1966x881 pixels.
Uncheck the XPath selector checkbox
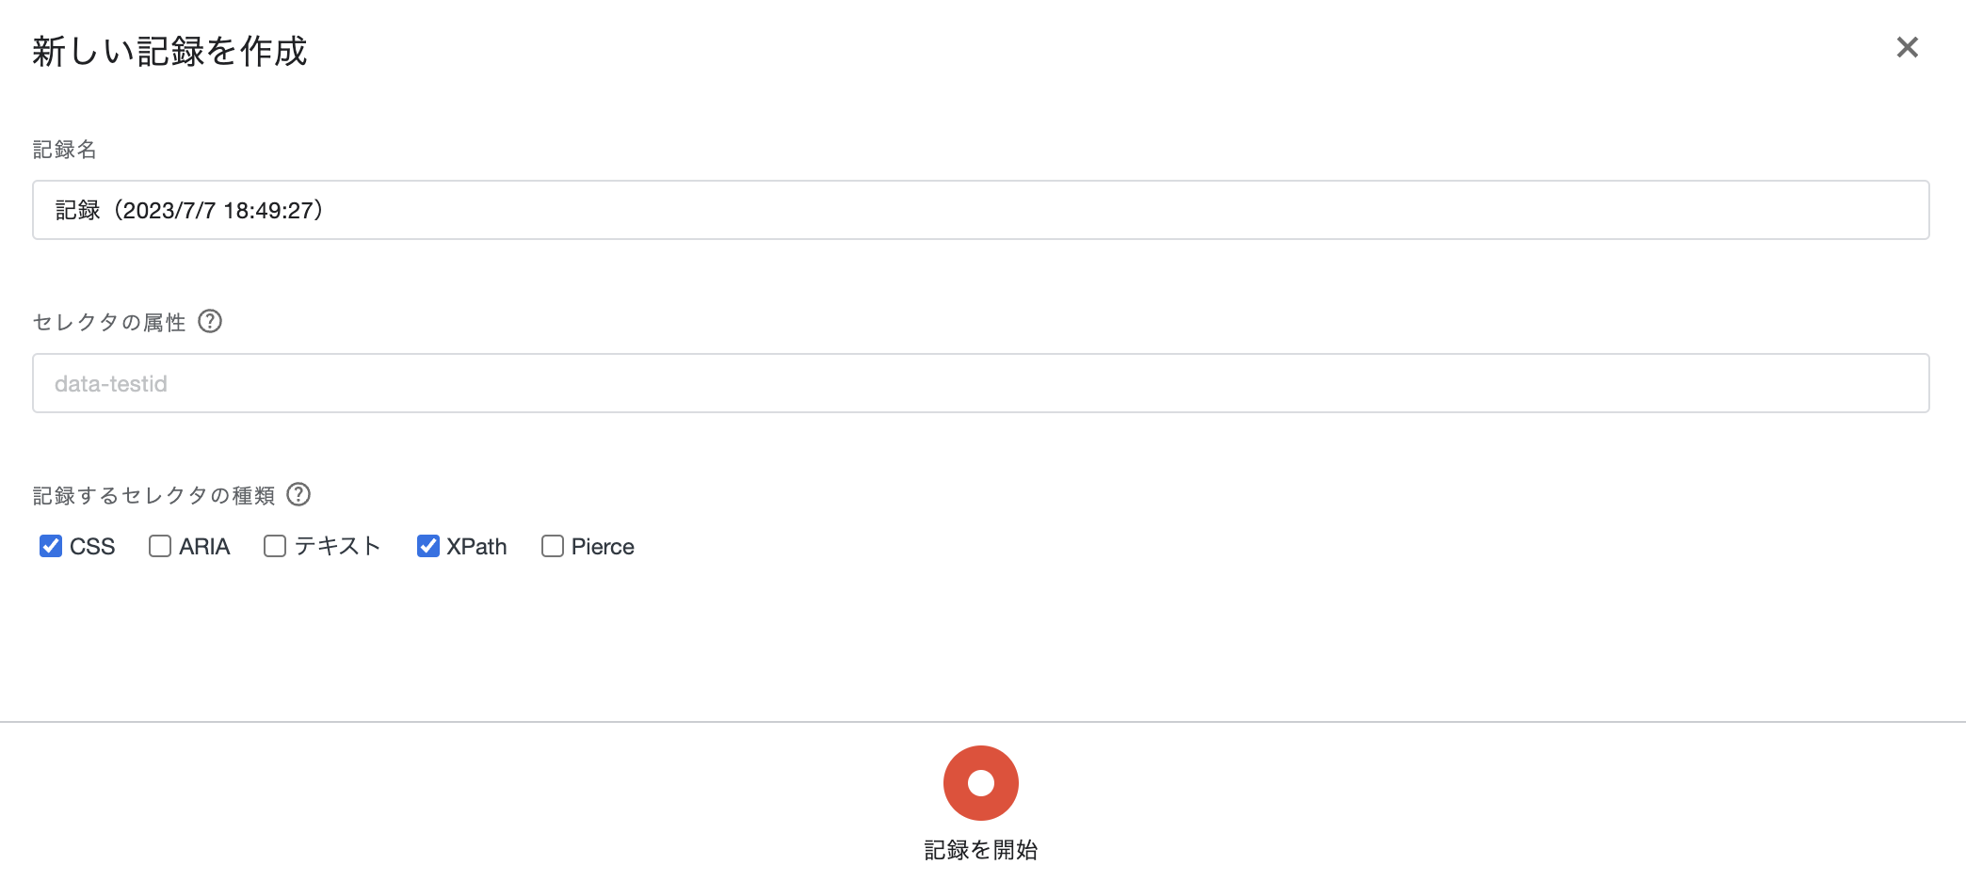428,546
